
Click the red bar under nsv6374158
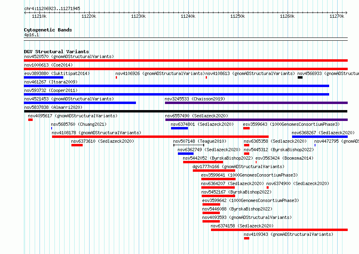[279, 230]
